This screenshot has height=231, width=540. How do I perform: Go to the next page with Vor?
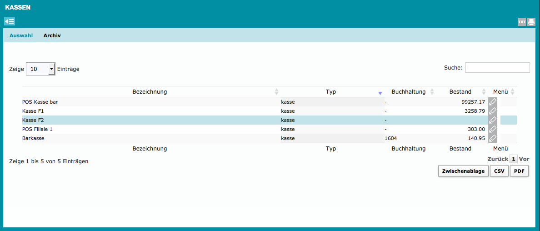tap(524, 159)
